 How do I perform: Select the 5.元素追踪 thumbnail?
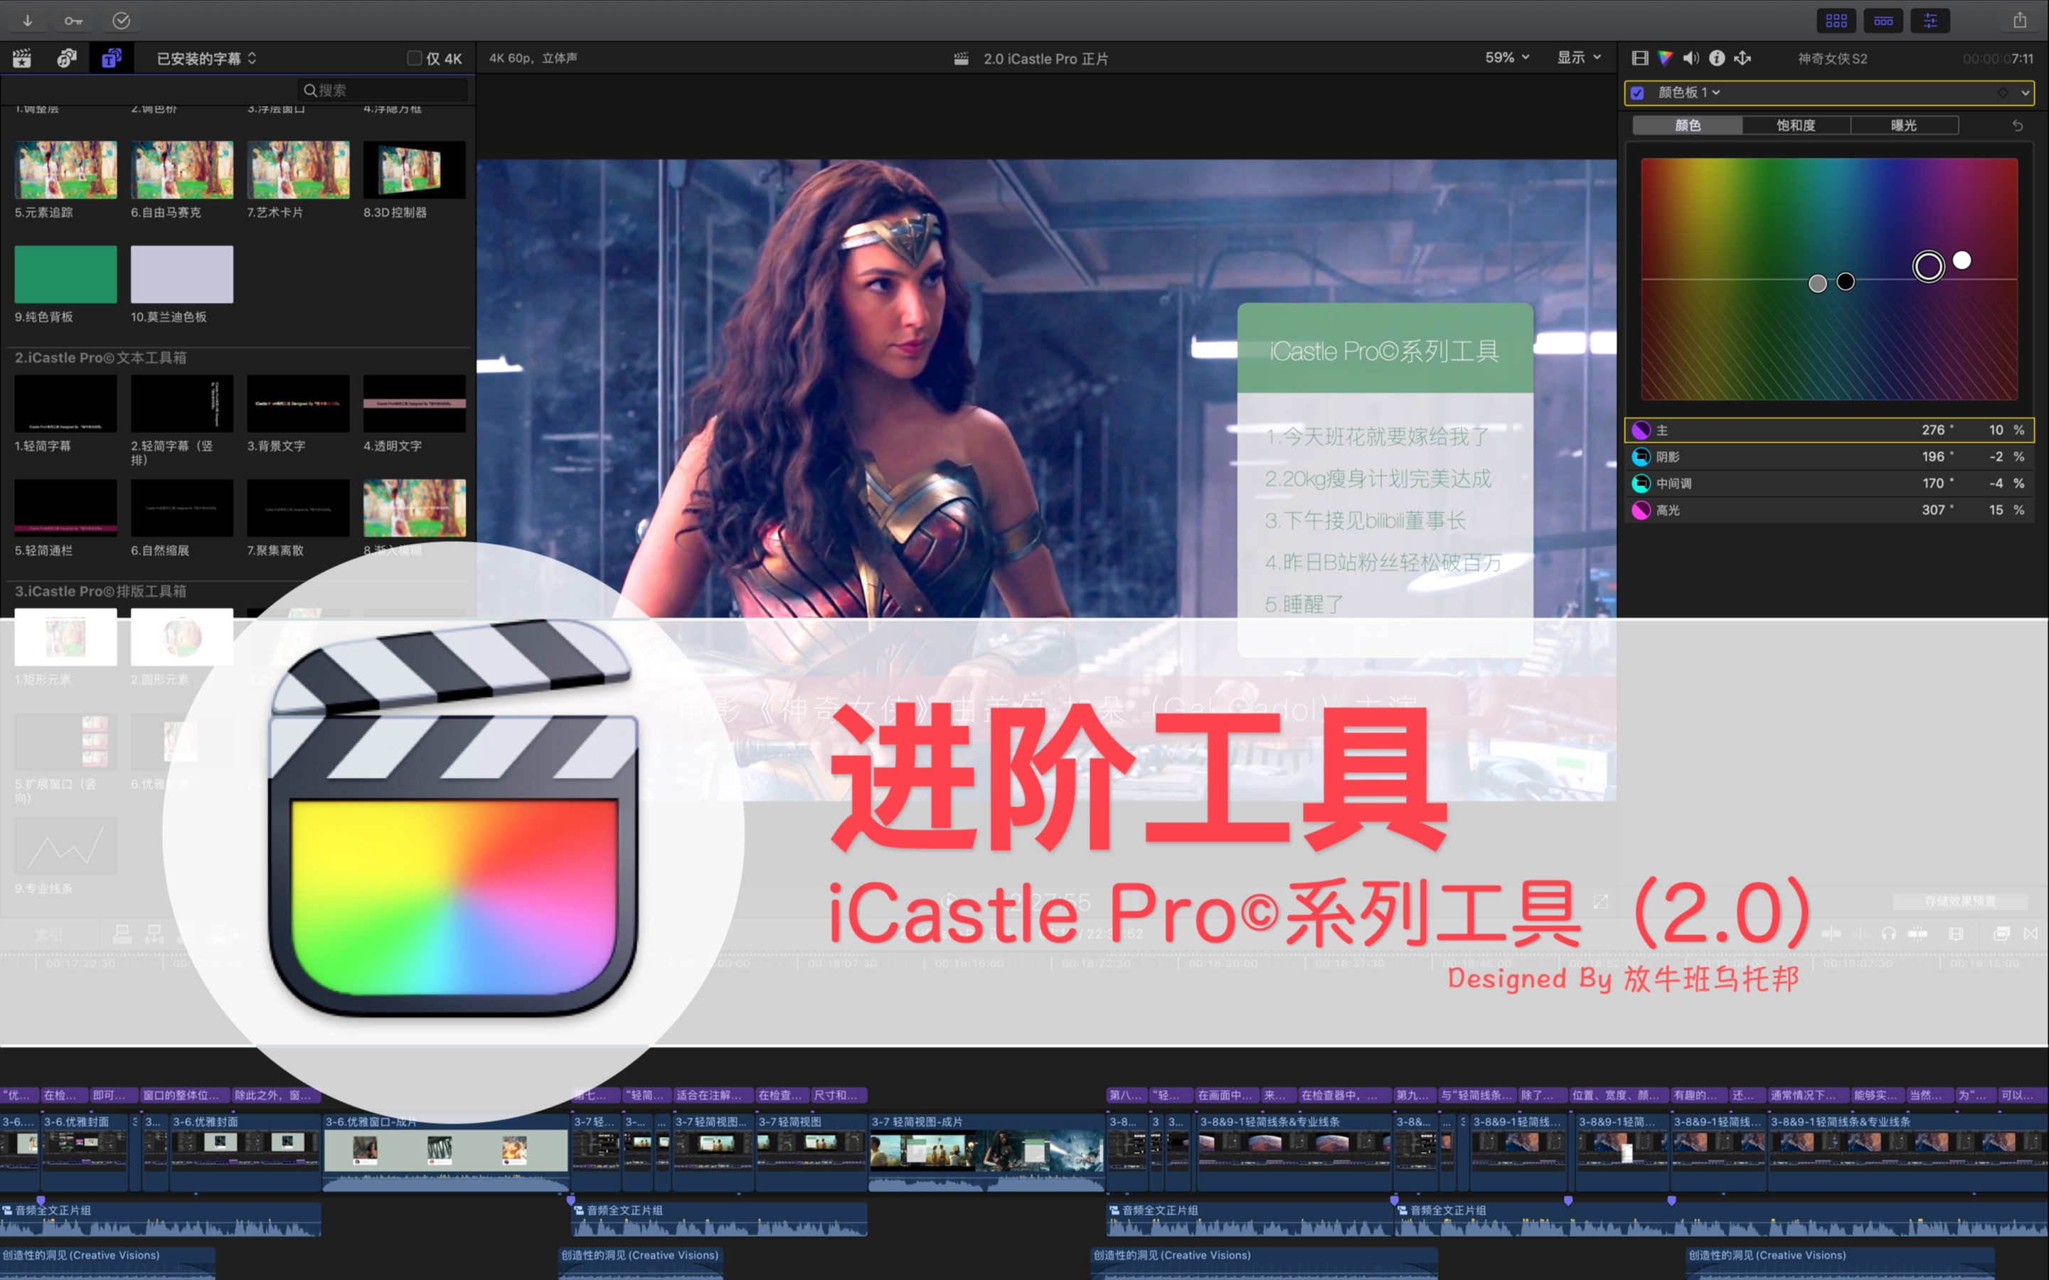tap(66, 170)
